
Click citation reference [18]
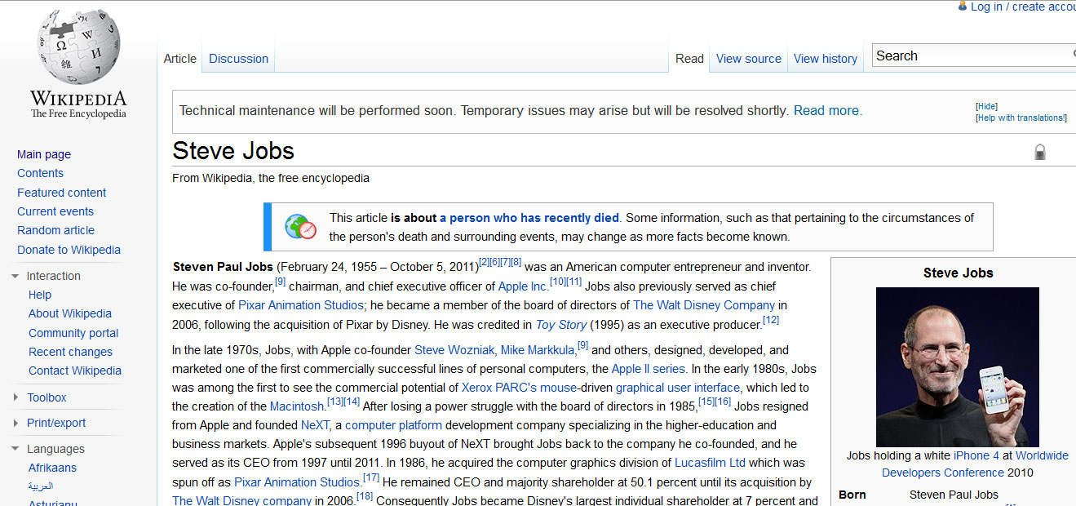(365, 496)
